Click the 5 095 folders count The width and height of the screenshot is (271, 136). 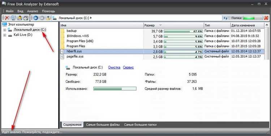193,75
